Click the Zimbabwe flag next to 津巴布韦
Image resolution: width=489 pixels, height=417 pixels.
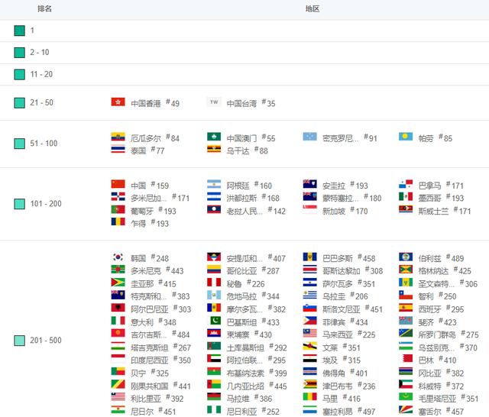tap(309, 385)
